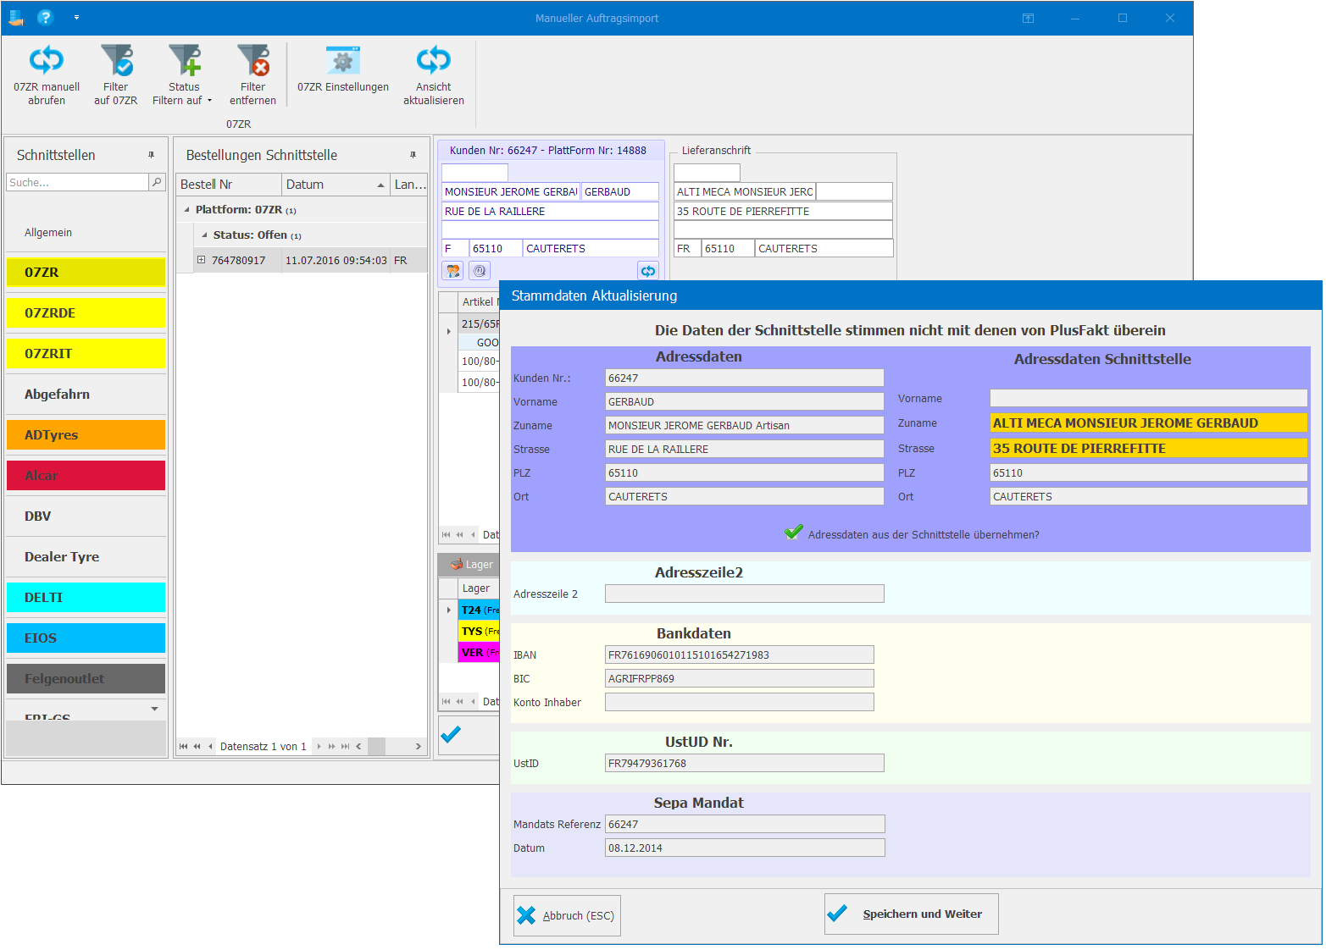Select the Alcar interface
Viewport: 1326px width, 950px height.
coord(86,475)
